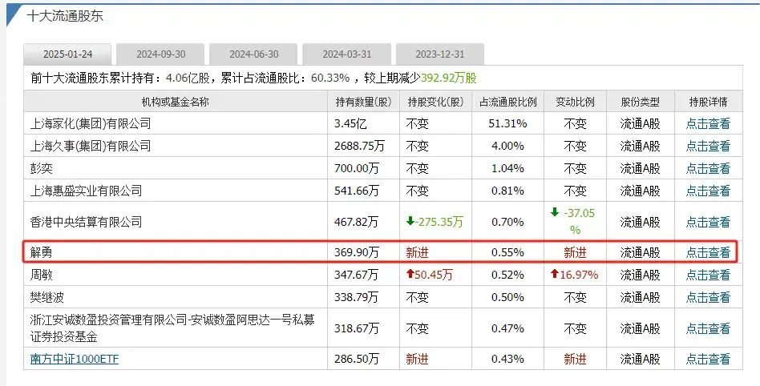Open 点击查看 for 安诚数盈阿思达一号 fund
The image size is (760, 386).
tap(708, 328)
